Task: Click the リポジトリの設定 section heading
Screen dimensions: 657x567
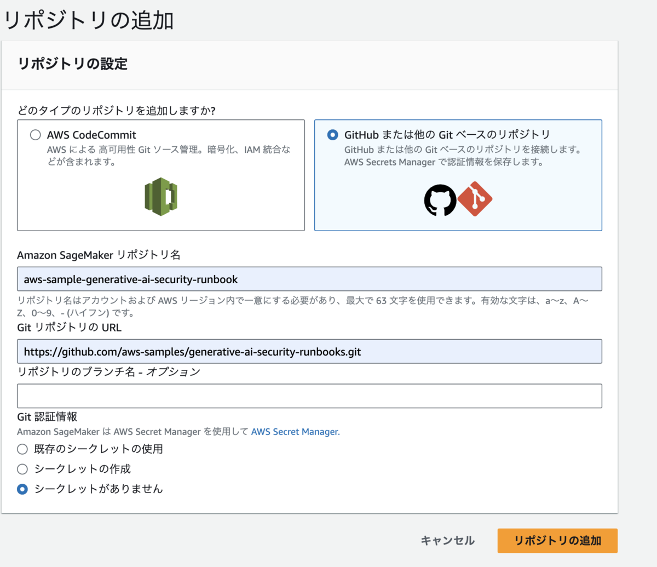Action: [73, 64]
